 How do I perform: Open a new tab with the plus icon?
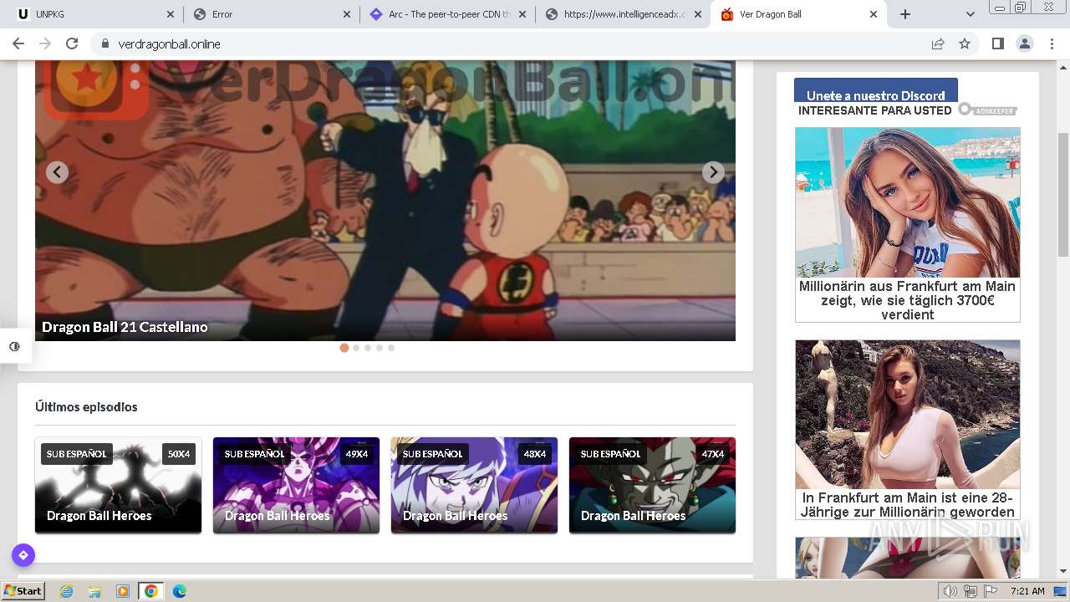point(905,14)
